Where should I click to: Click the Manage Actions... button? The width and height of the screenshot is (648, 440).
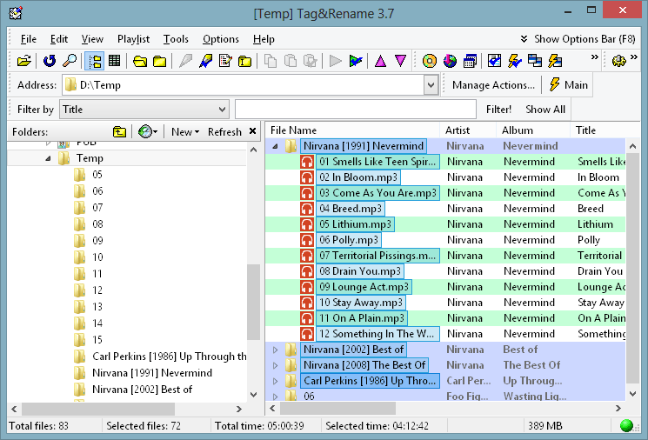coord(493,85)
